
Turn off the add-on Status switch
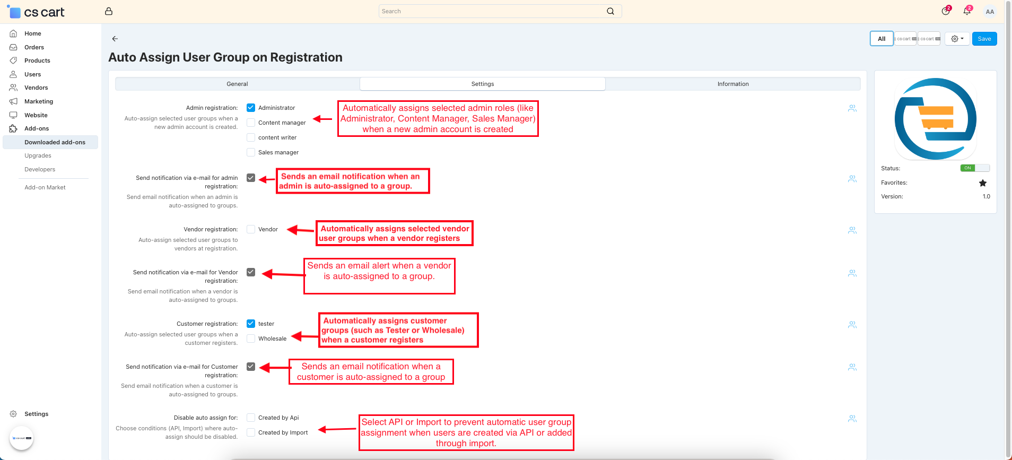pyautogui.click(x=975, y=168)
